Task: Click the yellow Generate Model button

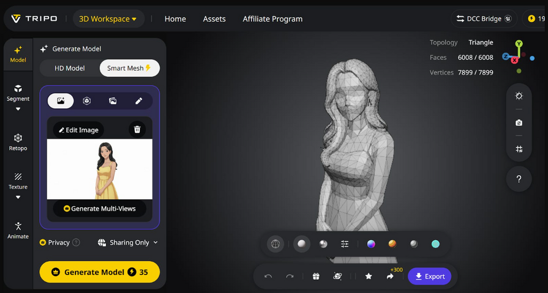Action: point(100,272)
